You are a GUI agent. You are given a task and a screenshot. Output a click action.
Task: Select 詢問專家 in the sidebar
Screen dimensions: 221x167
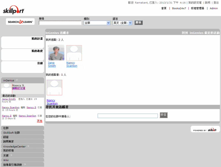pos(23,141)
